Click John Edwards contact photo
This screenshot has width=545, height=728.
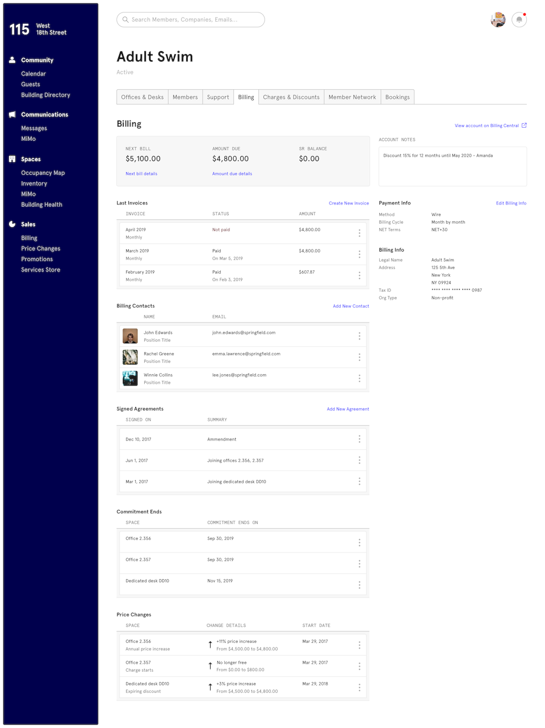point(130,336)
